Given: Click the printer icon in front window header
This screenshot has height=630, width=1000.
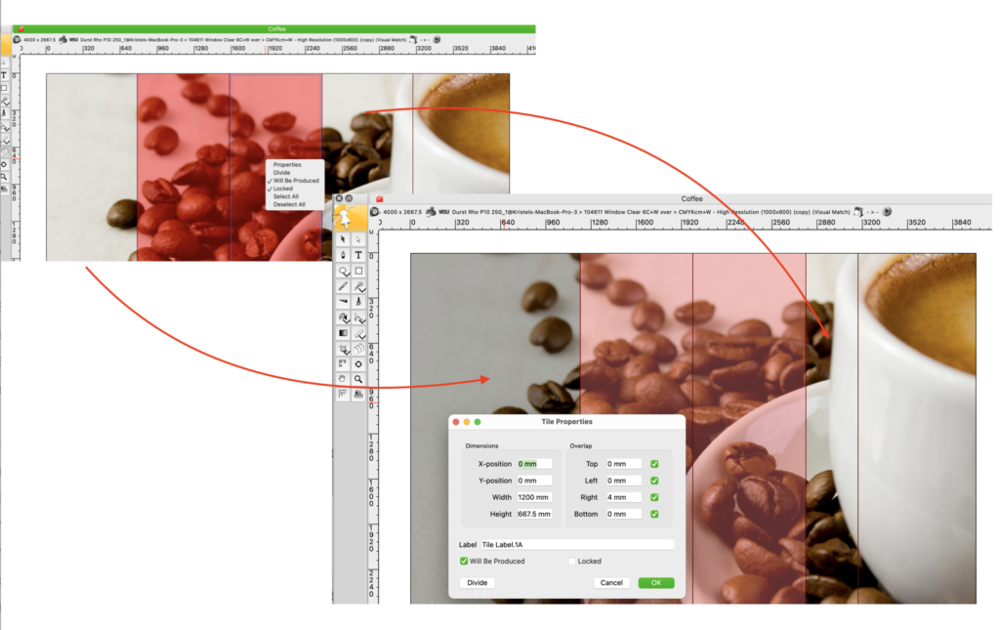Looking at the screenshot, I should (431, 212).
